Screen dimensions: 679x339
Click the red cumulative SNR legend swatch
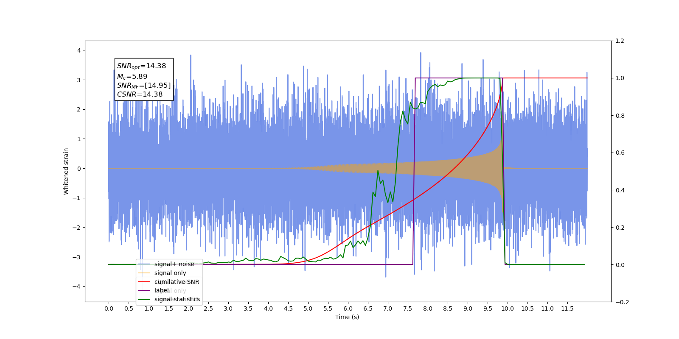pyautogui.click(x=144, y=282)
